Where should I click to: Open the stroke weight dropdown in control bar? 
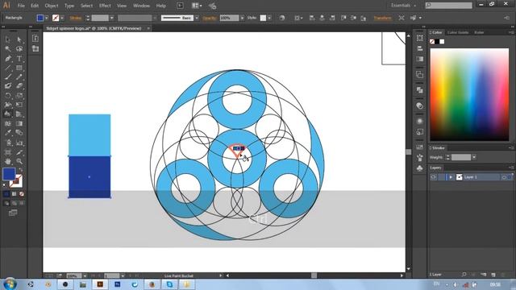(x=112, y=18)
